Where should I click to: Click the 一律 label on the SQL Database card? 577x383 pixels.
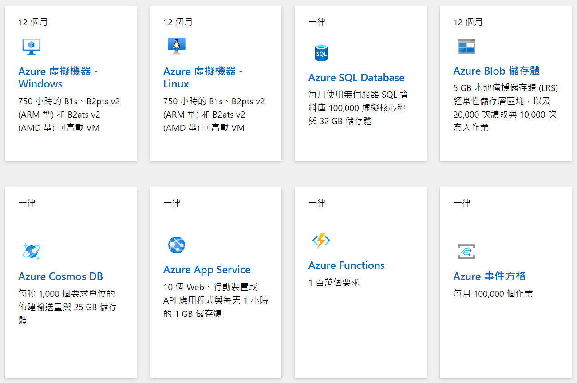pos(317,22)
